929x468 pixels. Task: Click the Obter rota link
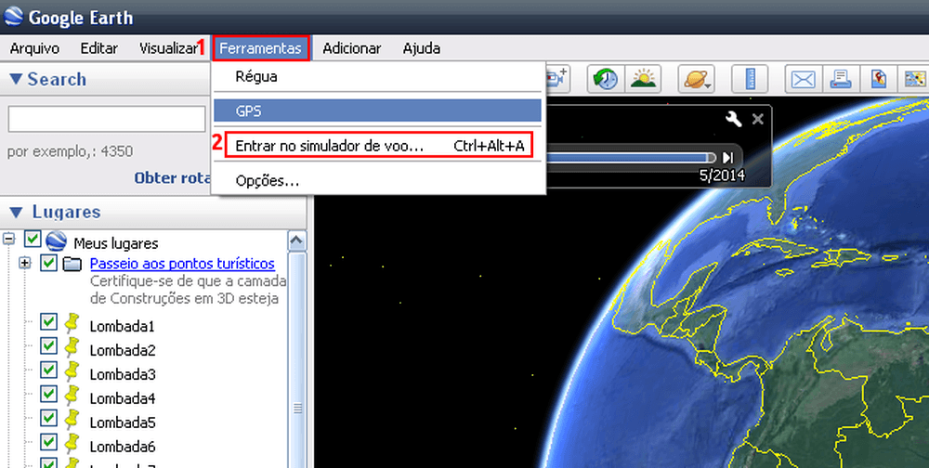point(173,177)
